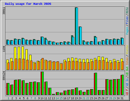130x101 pixels.
Task: Click day label 31 on x-axis
Action: 122,98
